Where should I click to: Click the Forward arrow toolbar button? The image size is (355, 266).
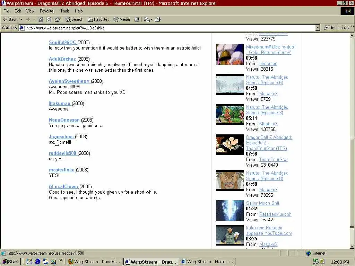28,20
